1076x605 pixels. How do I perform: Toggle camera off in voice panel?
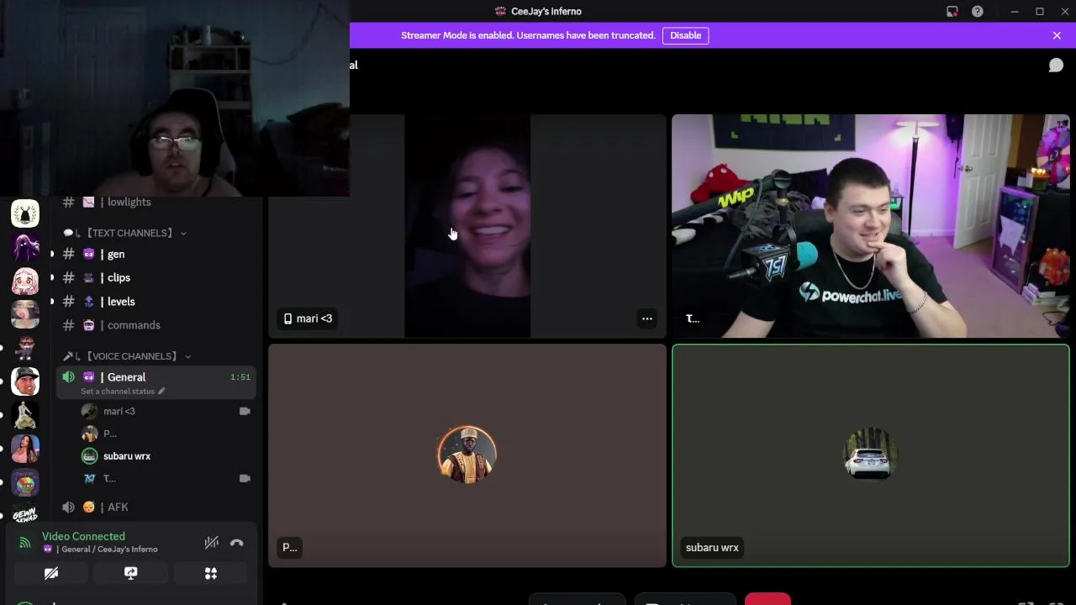(51, 573)
